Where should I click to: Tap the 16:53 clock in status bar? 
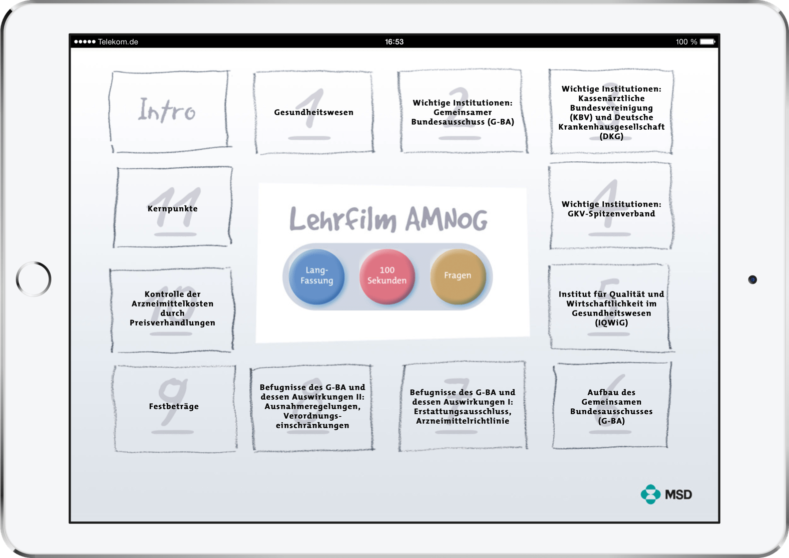click(394, 42)
